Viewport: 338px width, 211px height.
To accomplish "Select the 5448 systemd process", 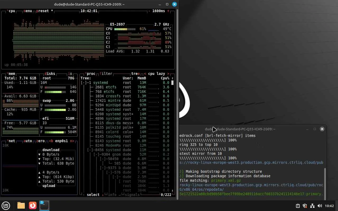I will 126,109.
